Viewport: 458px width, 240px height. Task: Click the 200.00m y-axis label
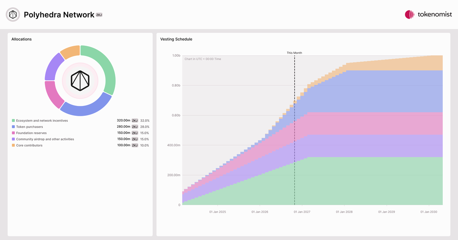tap(174, 175)
